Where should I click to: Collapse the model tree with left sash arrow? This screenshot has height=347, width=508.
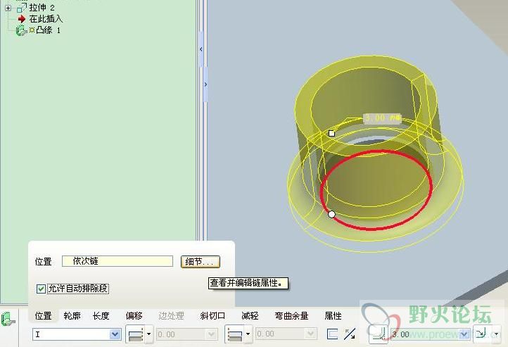(x=201, y=49)
